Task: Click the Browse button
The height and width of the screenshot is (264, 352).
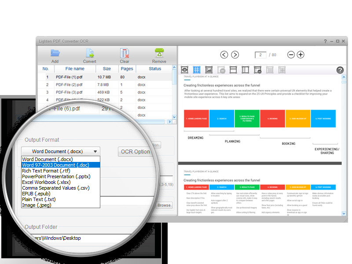Action: coord(164,205)
